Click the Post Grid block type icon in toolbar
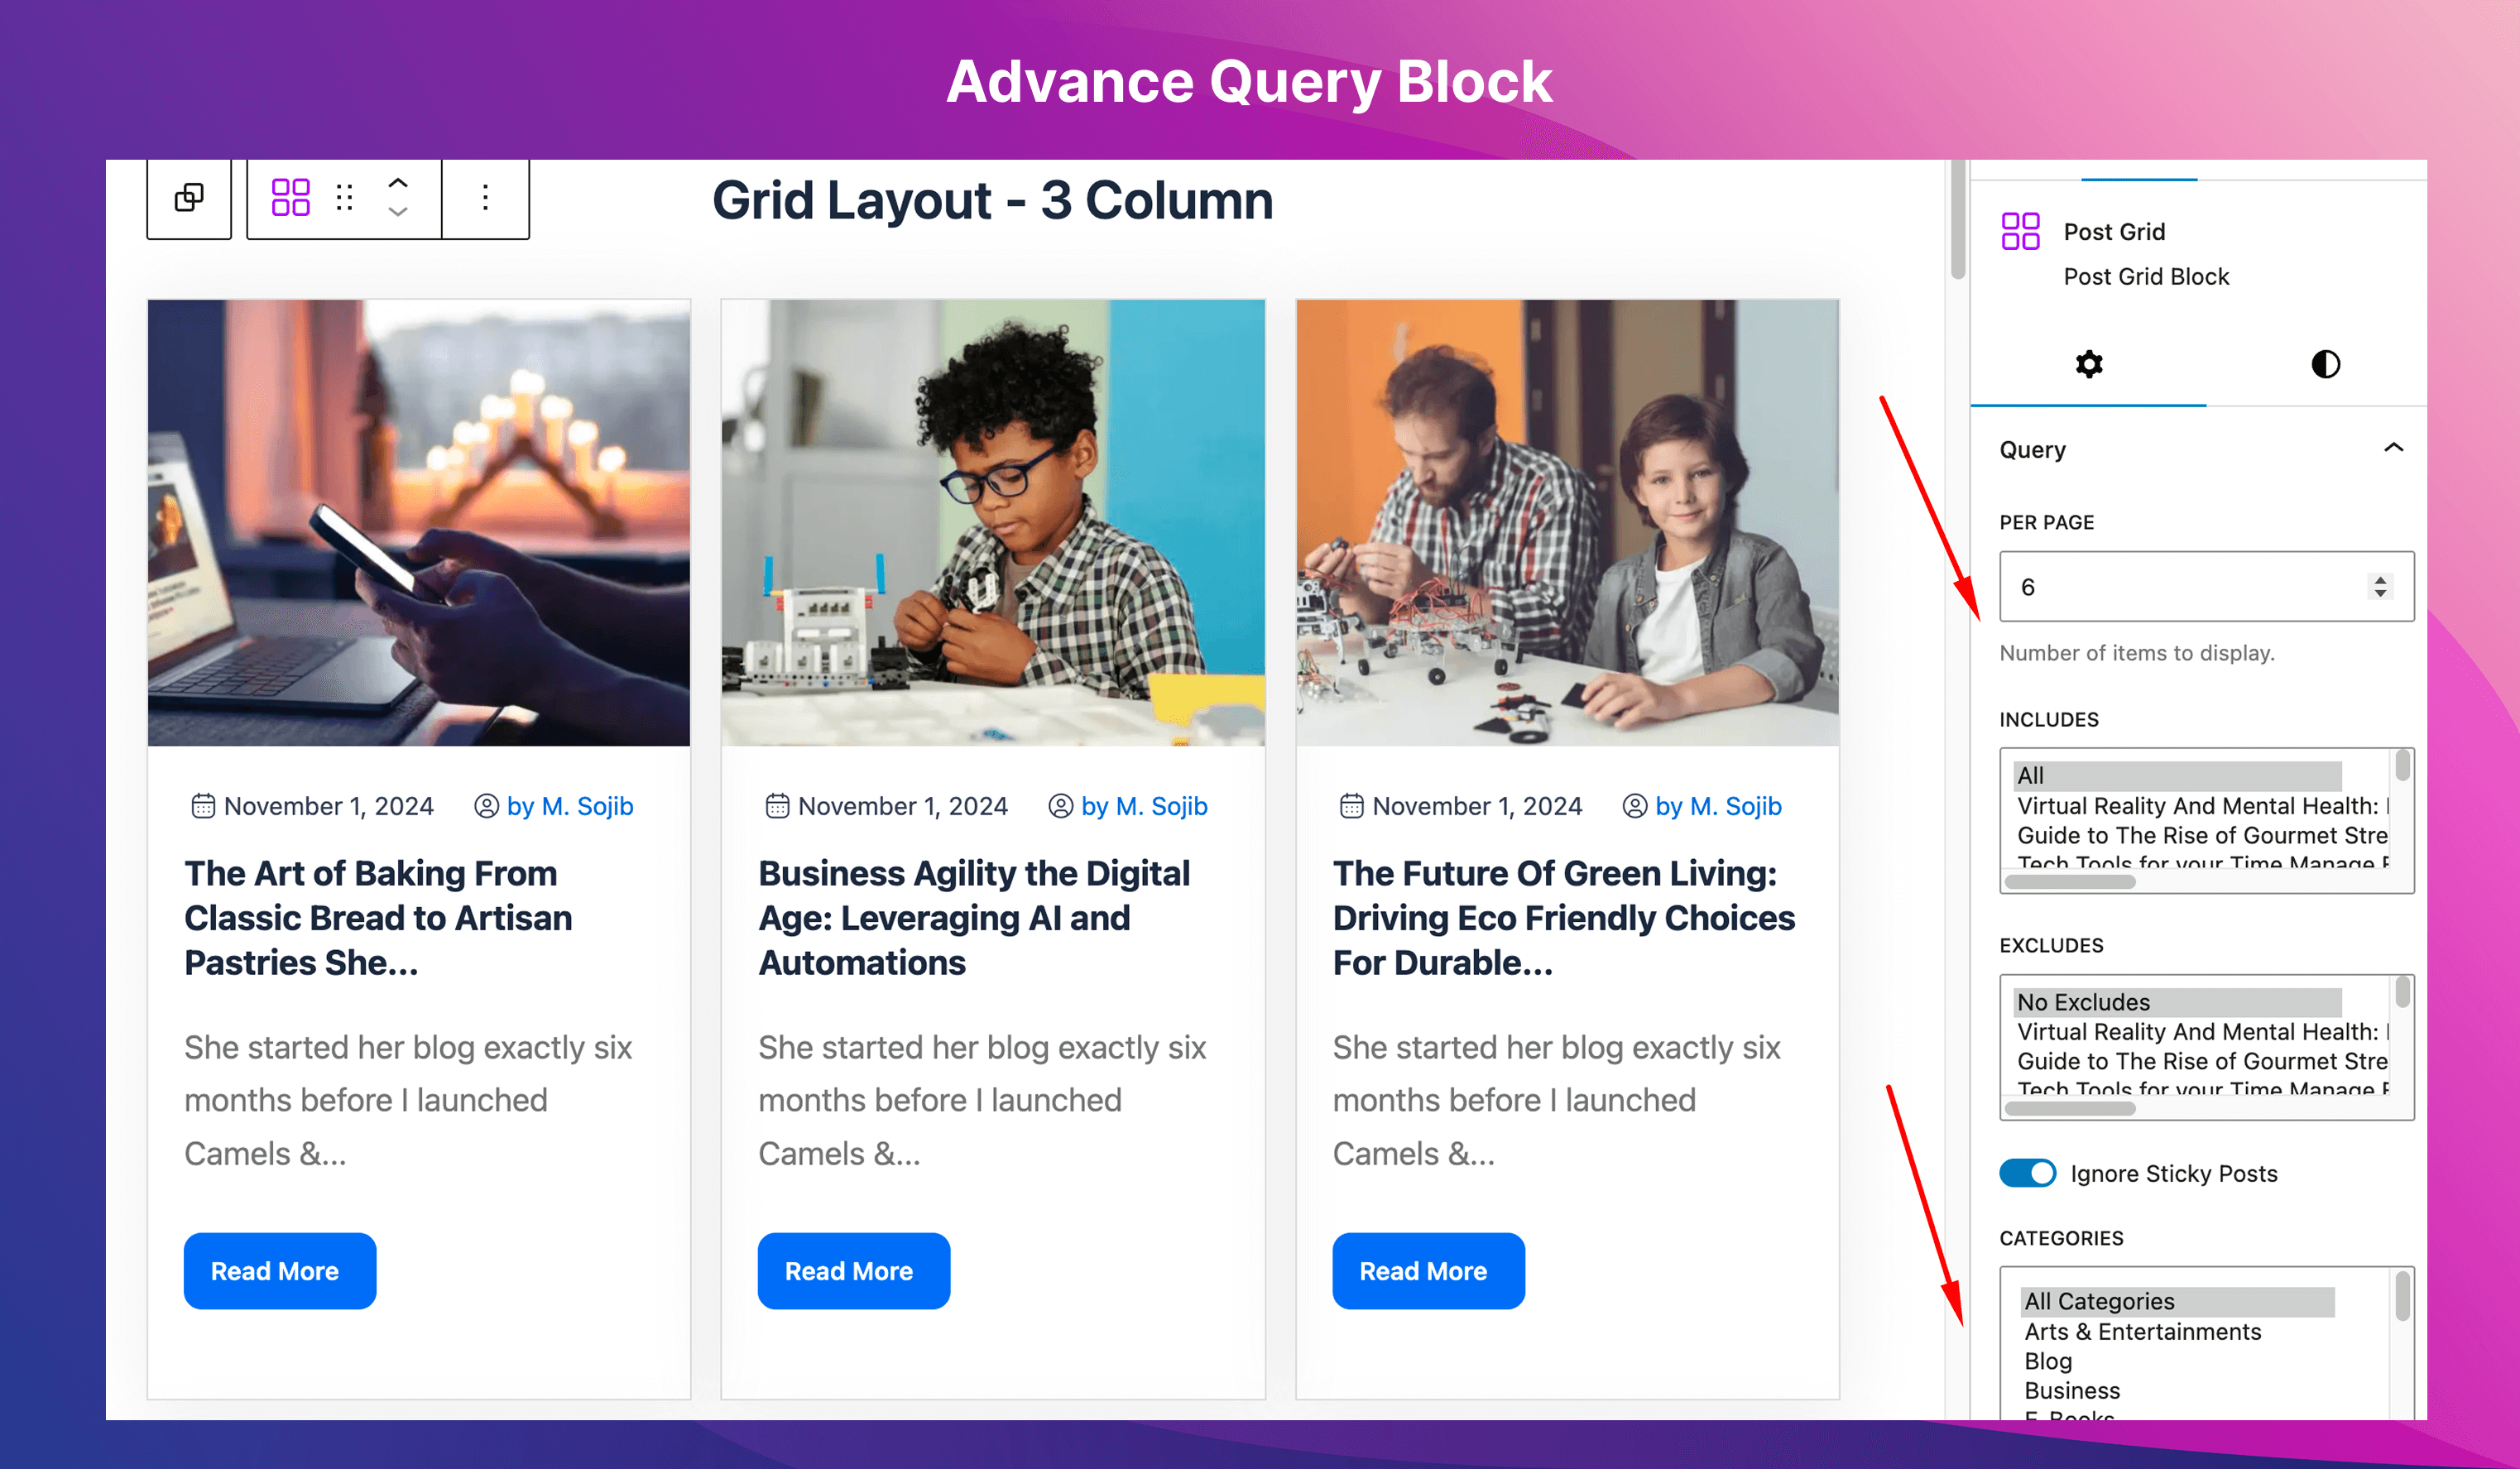This screenshot has width=2520, height=1469. click(291, 197)
